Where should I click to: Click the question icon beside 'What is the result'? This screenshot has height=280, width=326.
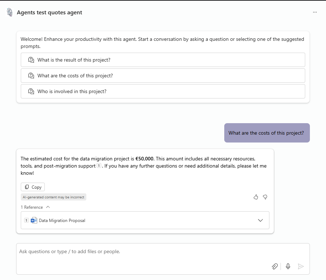pyautogui.click(x=31, y=60)
